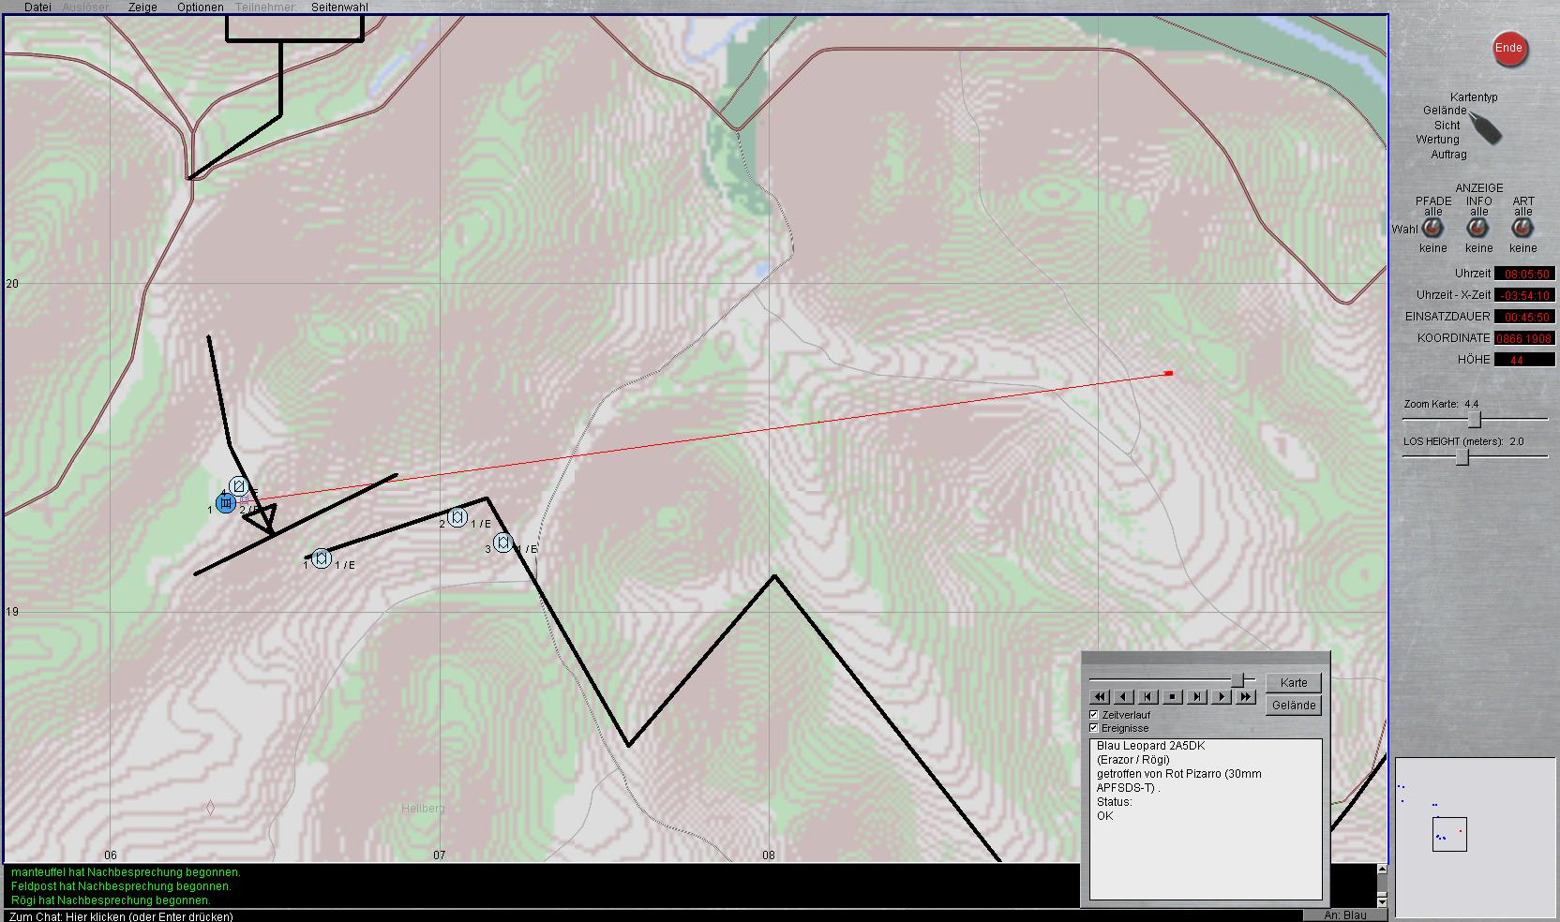Select unit 2 of 1/E on the map
This screenshot has height=922, width=1560.
[457, 517]
